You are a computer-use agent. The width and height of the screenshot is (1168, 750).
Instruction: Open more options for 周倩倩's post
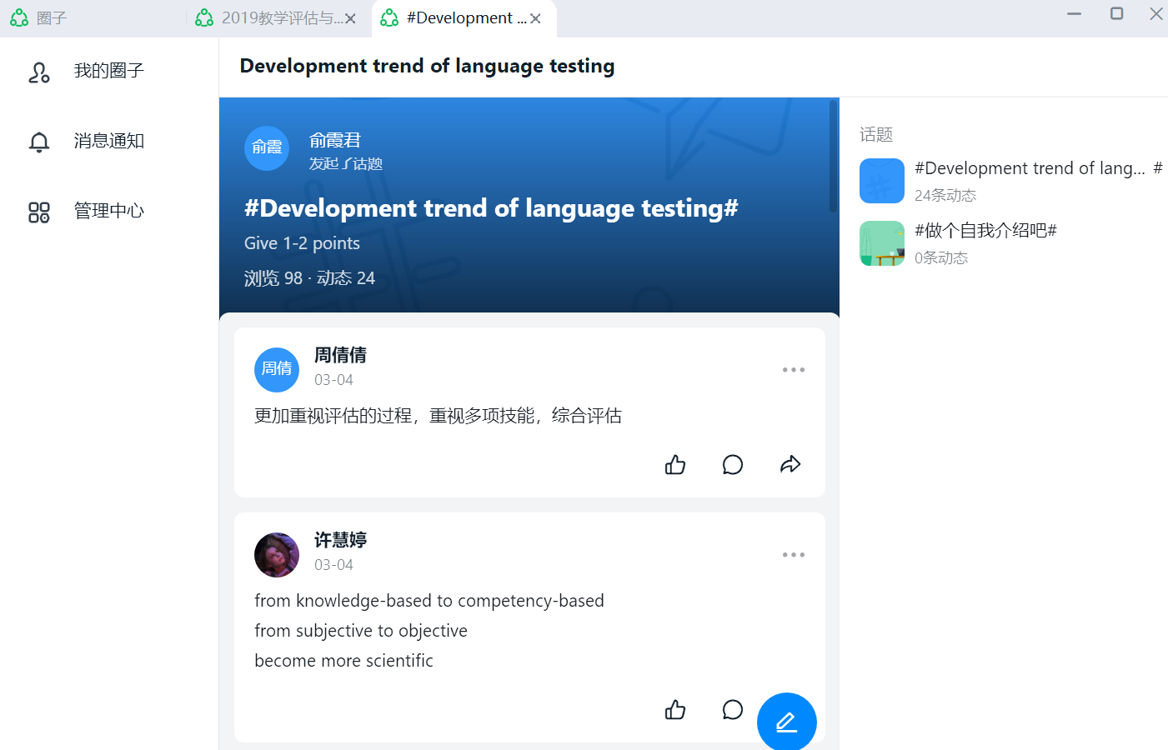[x=793, y=370]
